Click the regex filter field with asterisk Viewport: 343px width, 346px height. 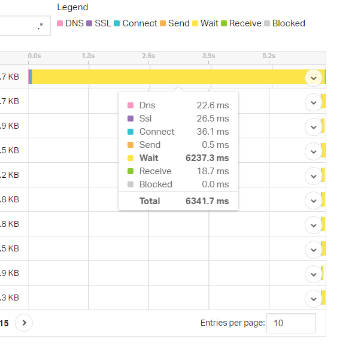(x=25, y=26)
